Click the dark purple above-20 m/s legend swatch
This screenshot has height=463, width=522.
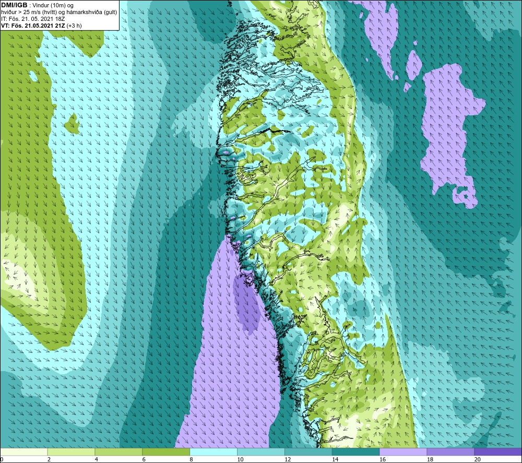[x=497, y=452]
